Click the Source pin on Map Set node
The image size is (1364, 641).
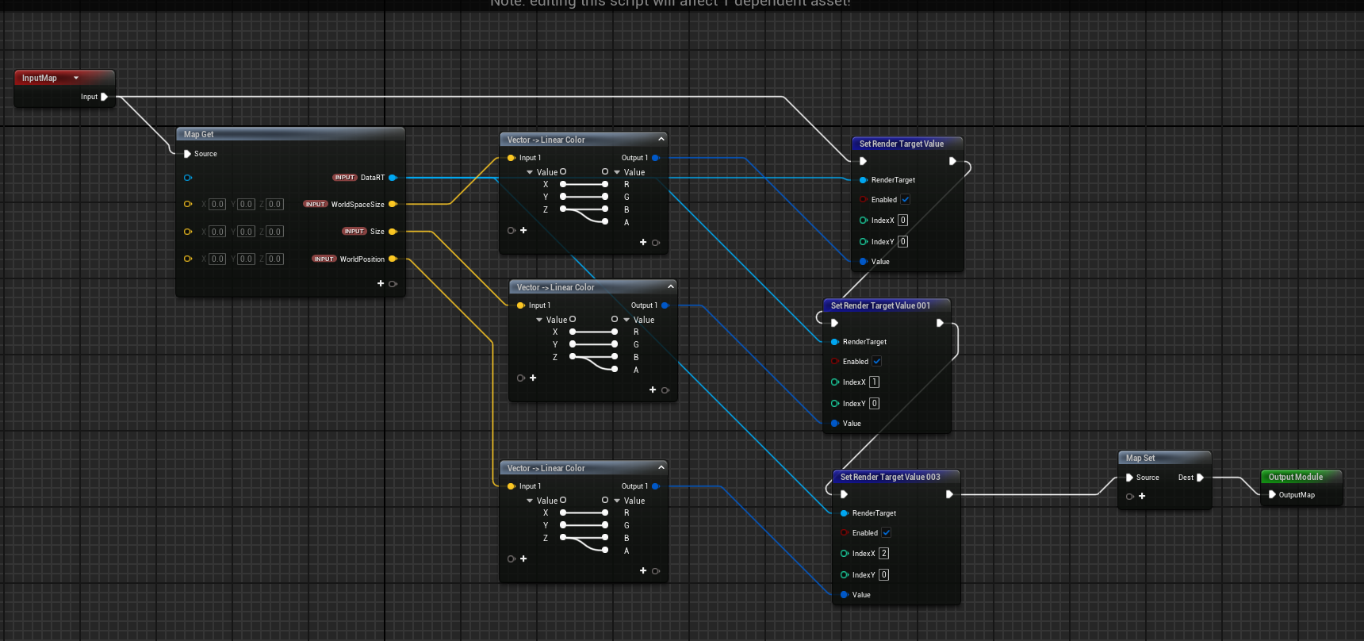tap(1129, 478)
